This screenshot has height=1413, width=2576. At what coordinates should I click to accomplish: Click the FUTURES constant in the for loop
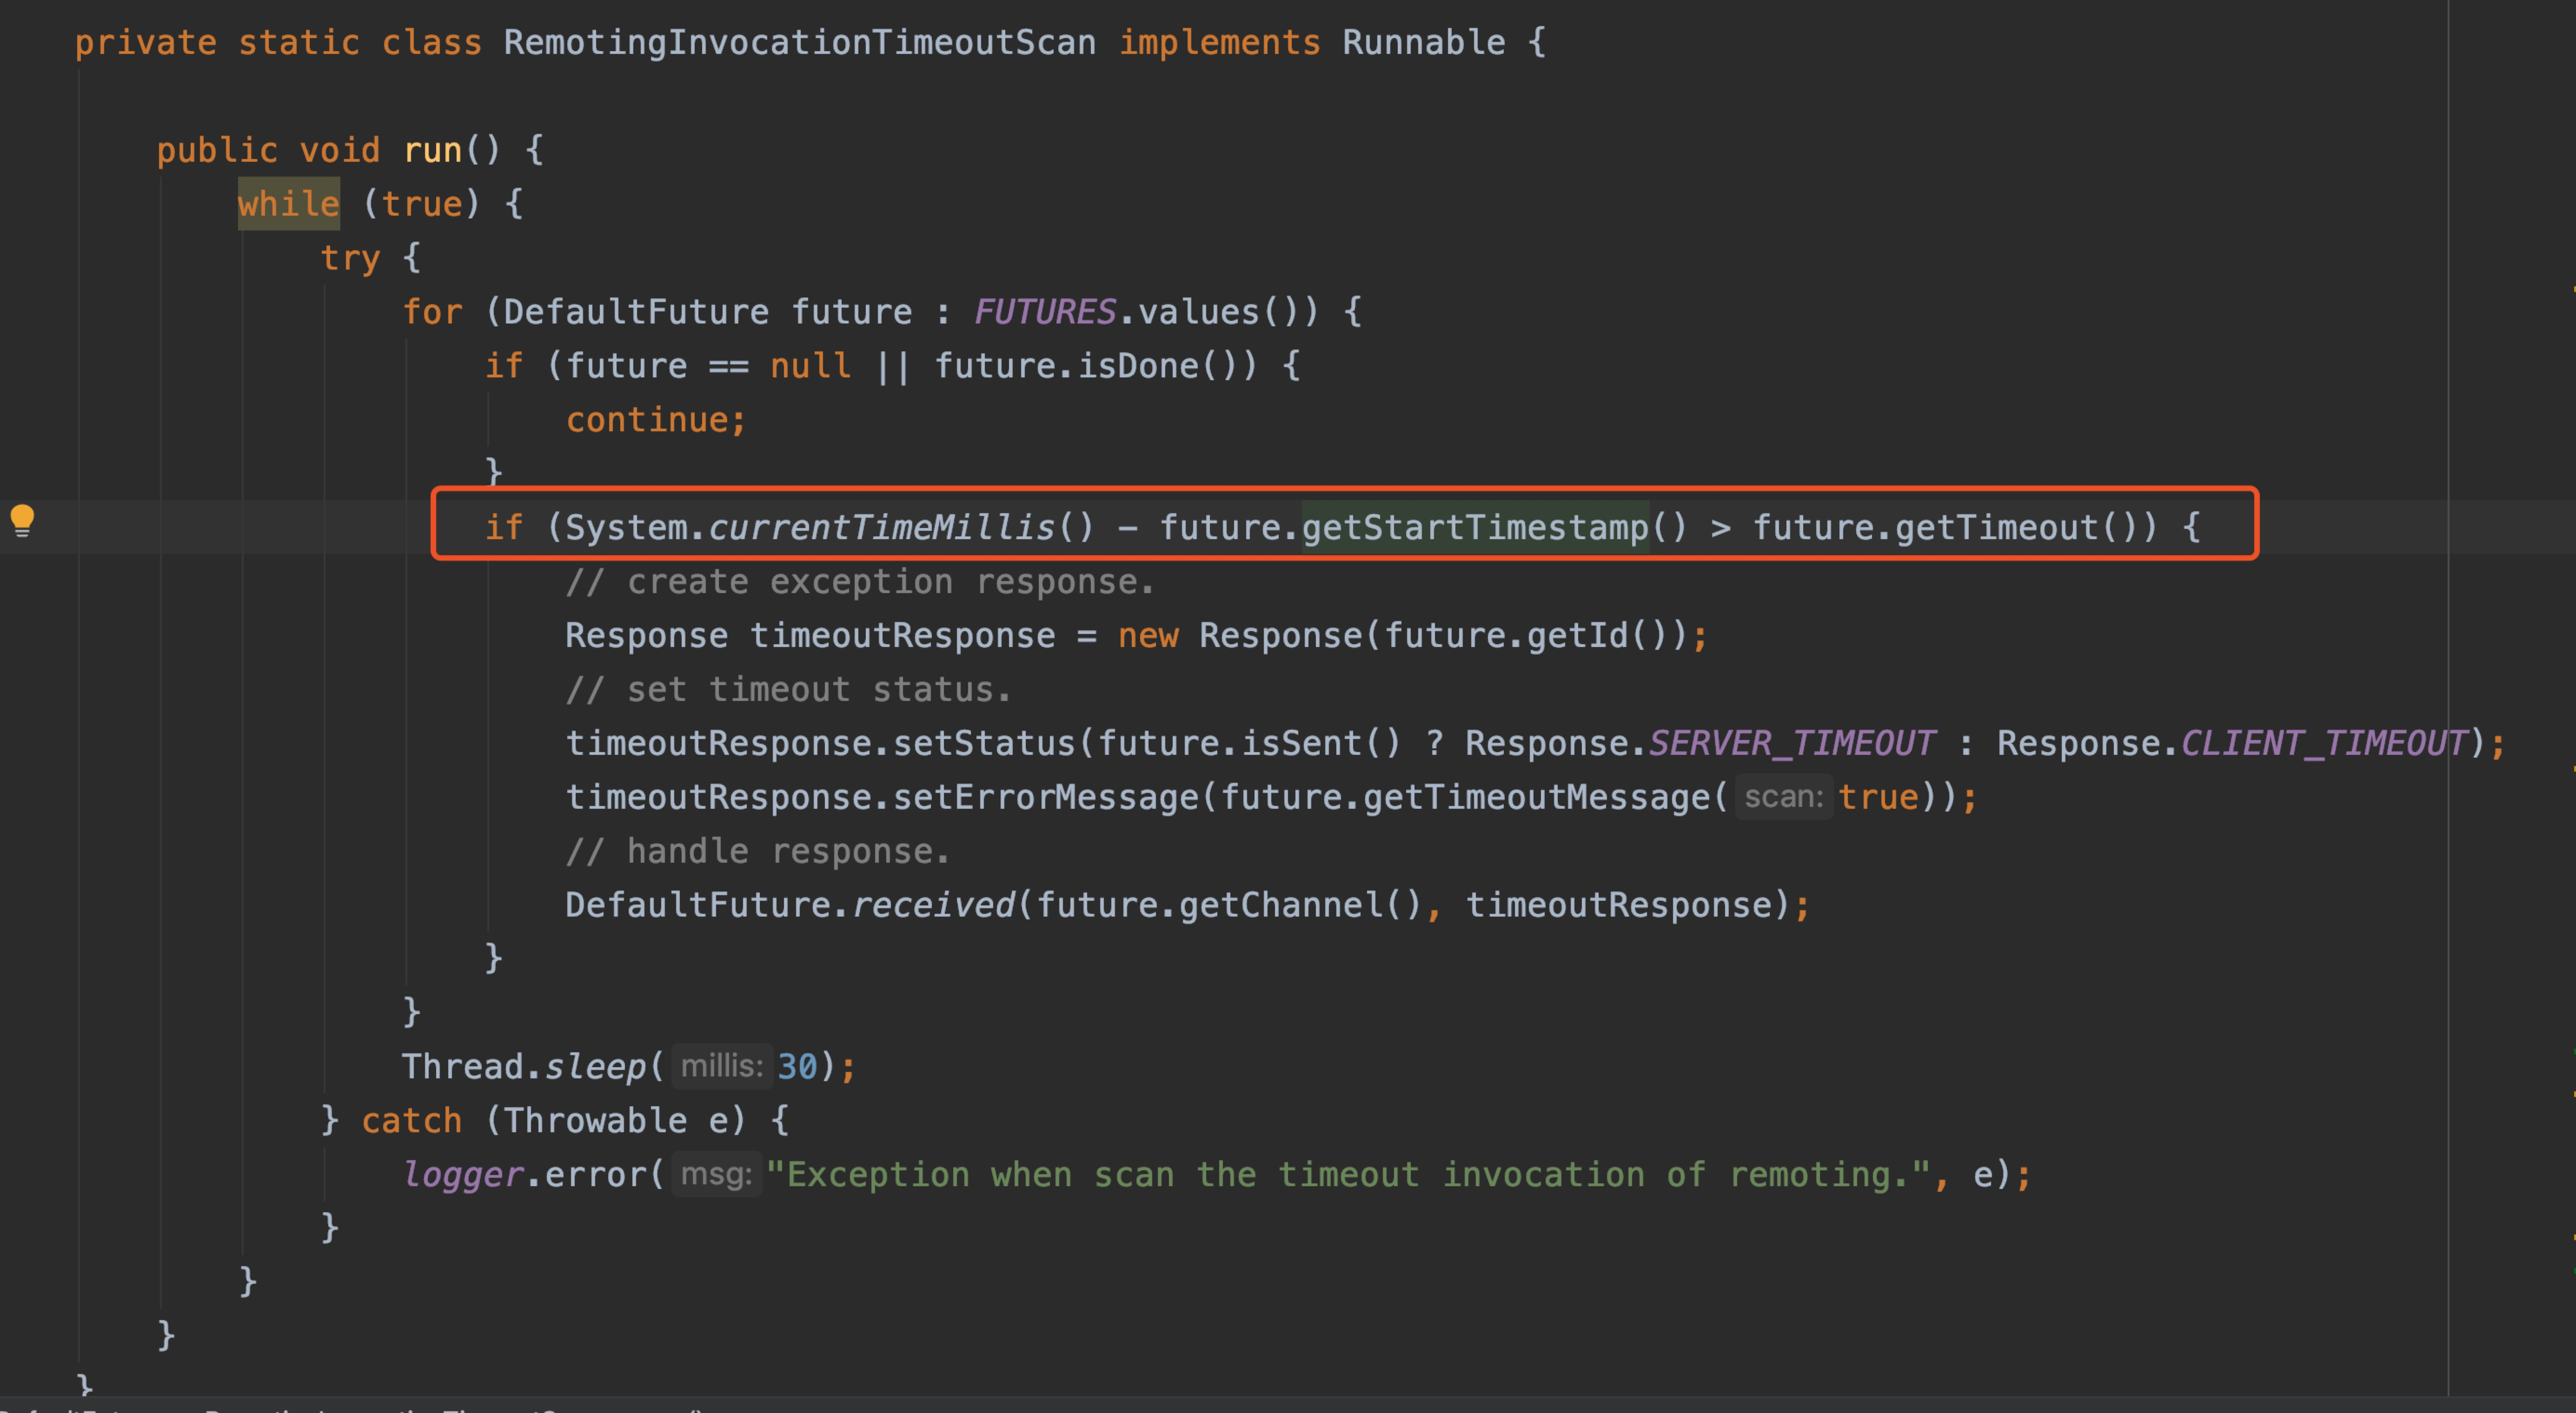1044,312
